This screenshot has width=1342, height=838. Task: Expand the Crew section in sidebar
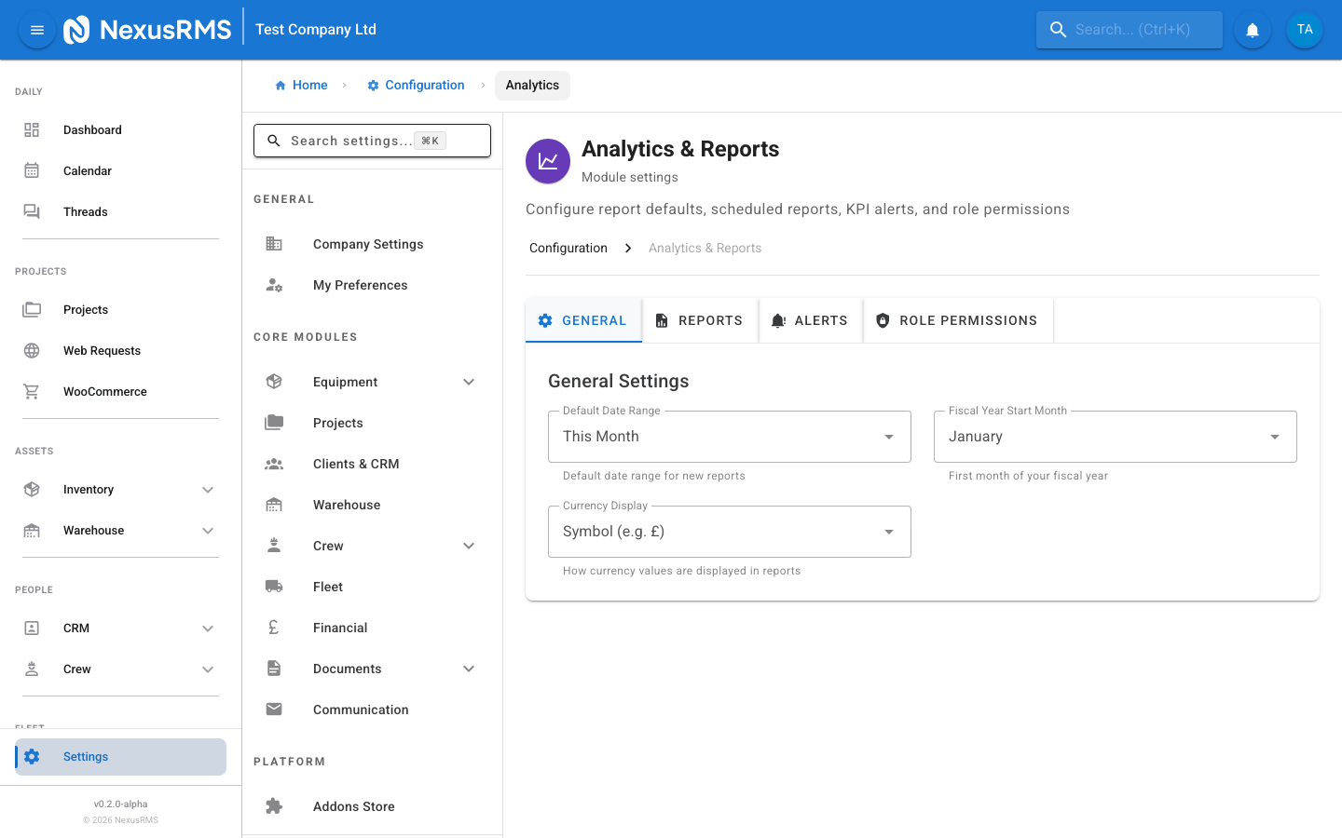(x=207, y=669)
